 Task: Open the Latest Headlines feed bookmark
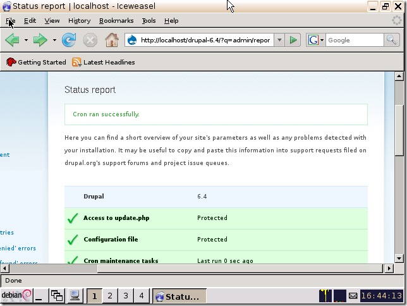[103, 62]
